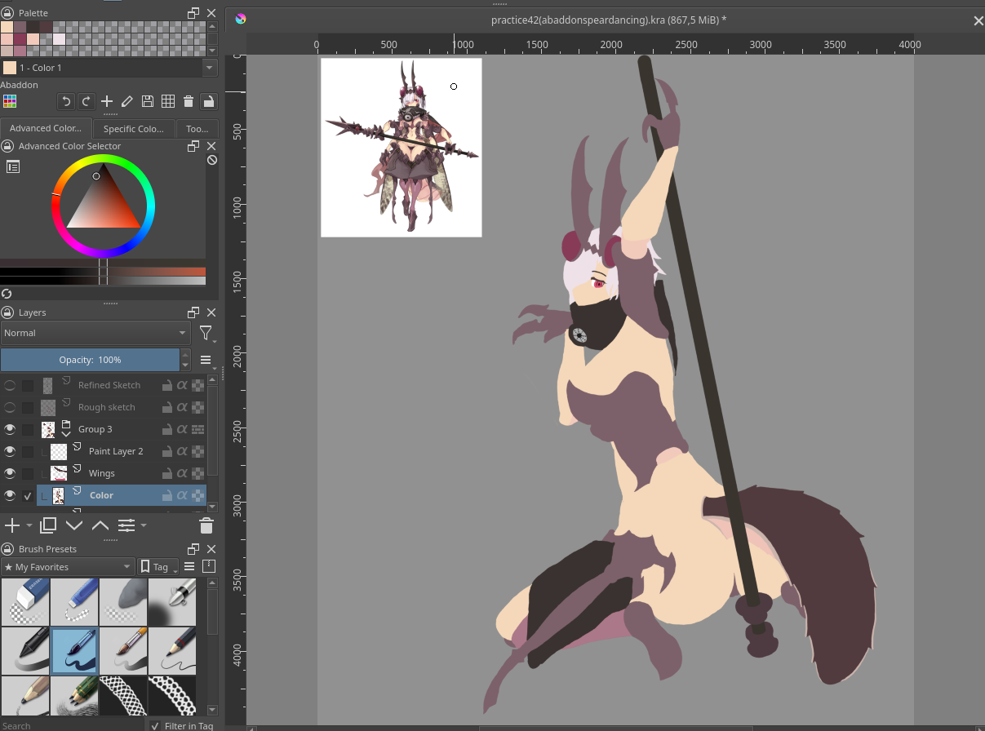
Task: Delete layer using Layers panel trash icon
Action: coord(206,525)
